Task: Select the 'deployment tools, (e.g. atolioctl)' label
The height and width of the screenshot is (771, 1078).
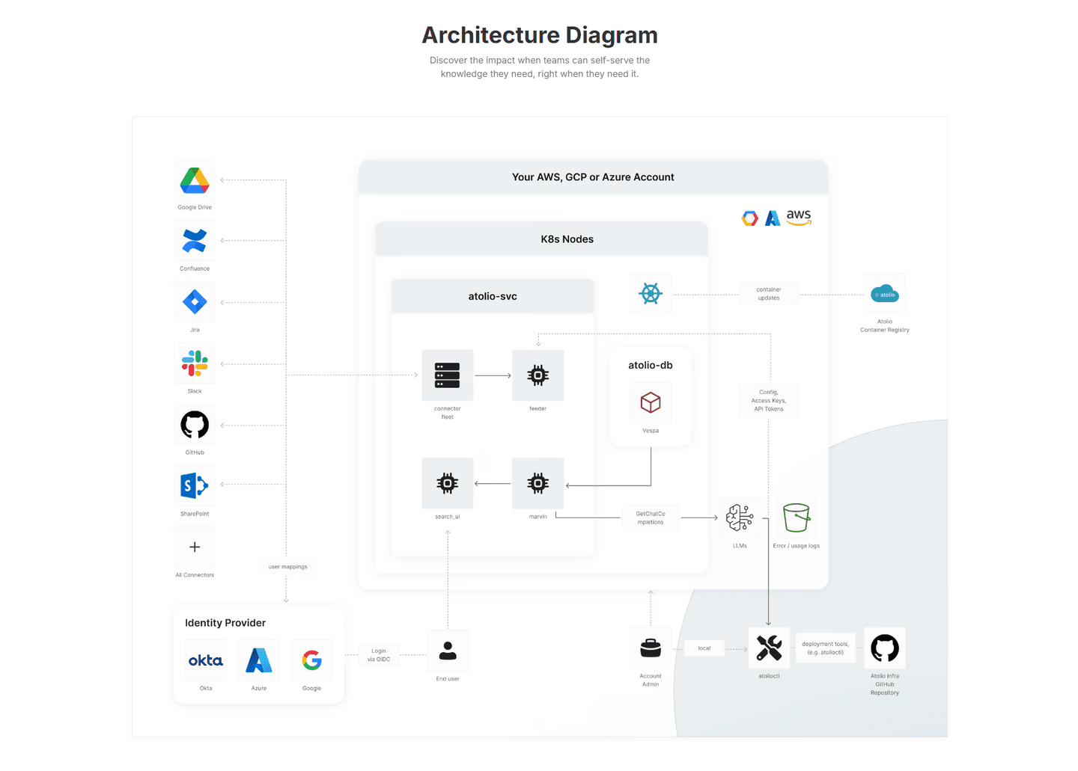Action: pyautogui.click(x=826, y=648)
